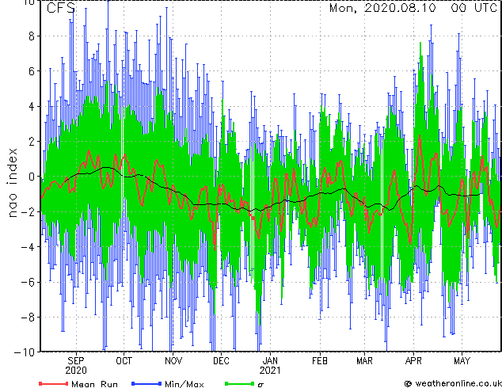The width and height of the screenshot is (502, 388).
Task: Click the y-axis value 8
Action: [x=32, y=36]
